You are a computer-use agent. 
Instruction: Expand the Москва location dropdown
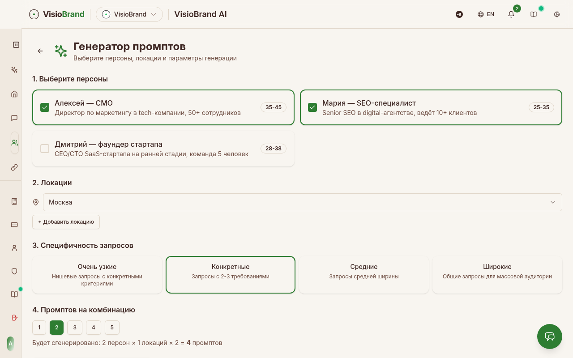tap(302, 202)
